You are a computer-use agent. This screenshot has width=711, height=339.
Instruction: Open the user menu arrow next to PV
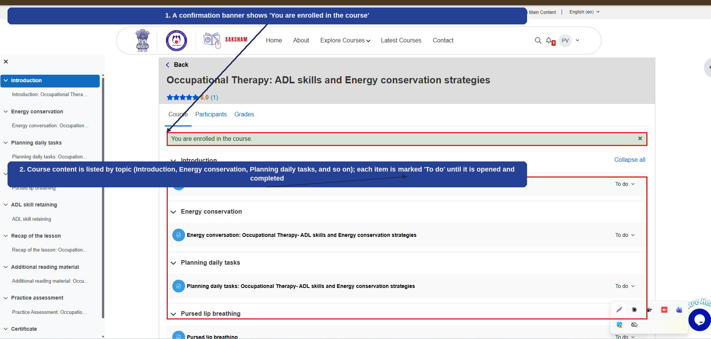(x=577, y=41)
